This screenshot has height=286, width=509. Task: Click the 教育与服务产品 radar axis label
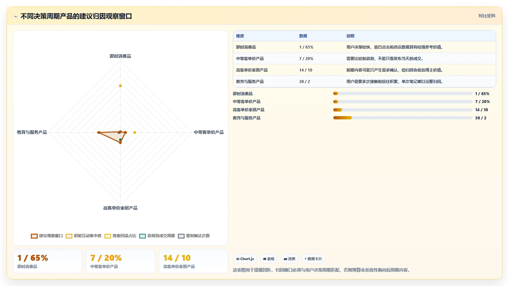pos(32,133)
